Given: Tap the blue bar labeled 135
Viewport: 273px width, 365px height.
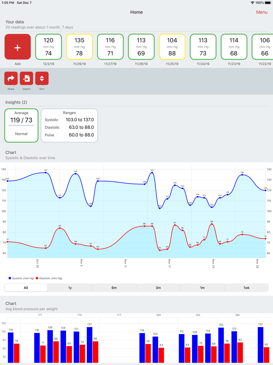Looking at the screenshot, I should pyautogui.click(x=221, y=345).
